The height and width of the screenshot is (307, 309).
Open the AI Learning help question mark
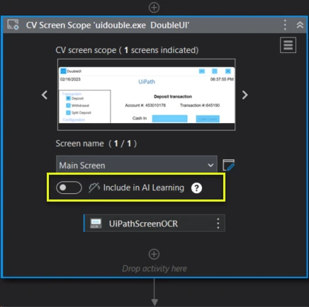coord(196,188)
